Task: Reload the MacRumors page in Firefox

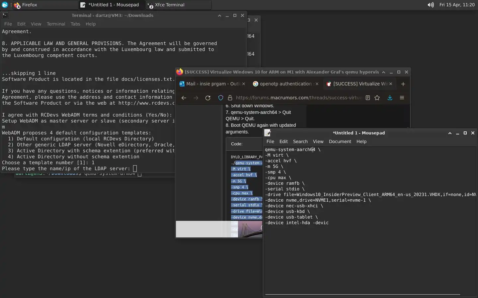Action: (208, 98)
